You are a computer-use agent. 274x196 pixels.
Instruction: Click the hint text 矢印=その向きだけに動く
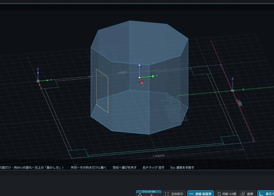pos(89,168)
